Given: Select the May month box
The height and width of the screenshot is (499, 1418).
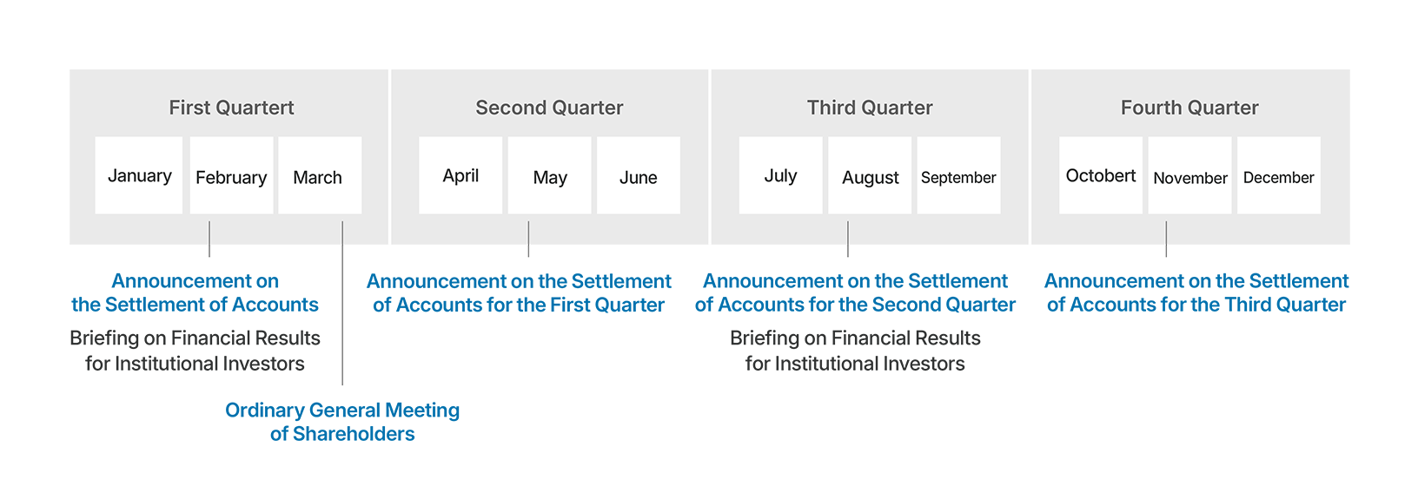Looking at the screenshot, I should (x=549, y=175).
